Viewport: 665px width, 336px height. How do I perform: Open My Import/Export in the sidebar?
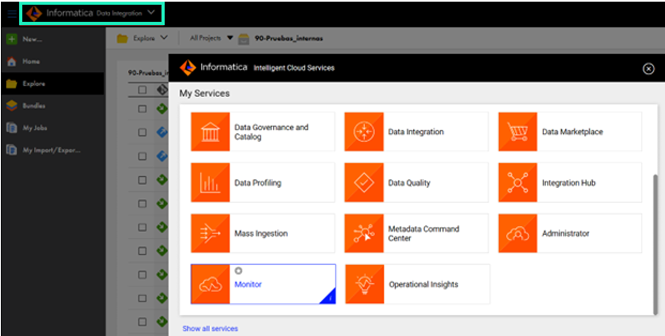coord(53,150)
